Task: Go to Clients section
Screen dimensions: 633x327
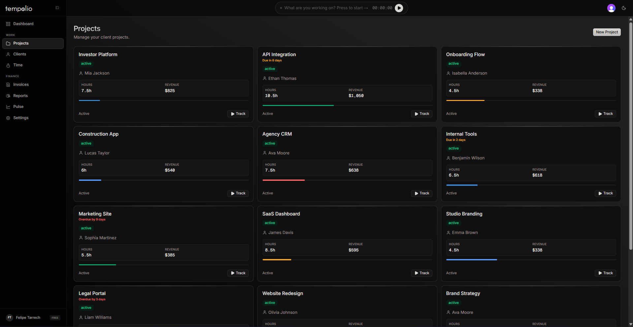Action: click(33, 54)
